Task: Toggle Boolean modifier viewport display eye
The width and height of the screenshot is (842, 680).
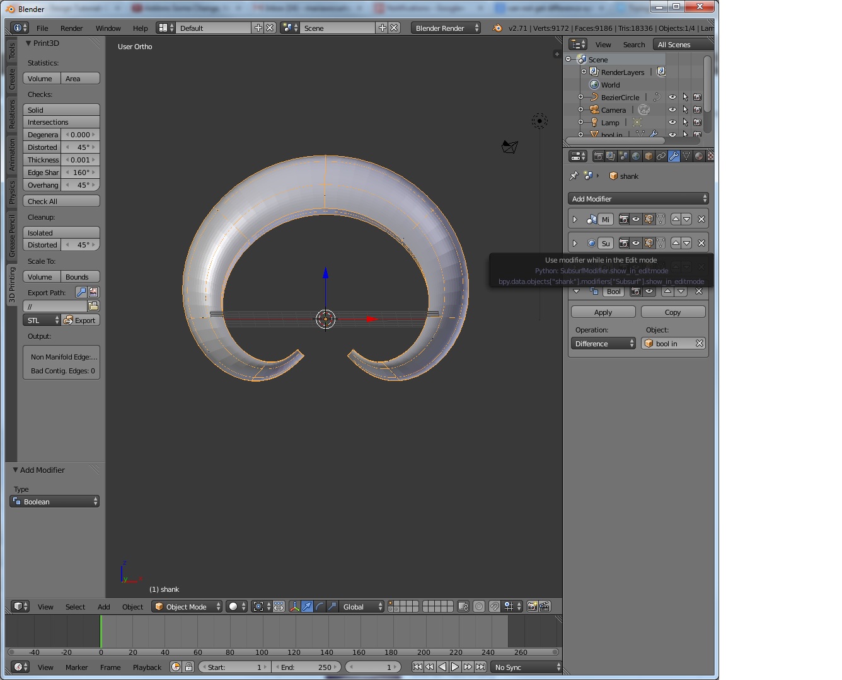Action: 649,291
